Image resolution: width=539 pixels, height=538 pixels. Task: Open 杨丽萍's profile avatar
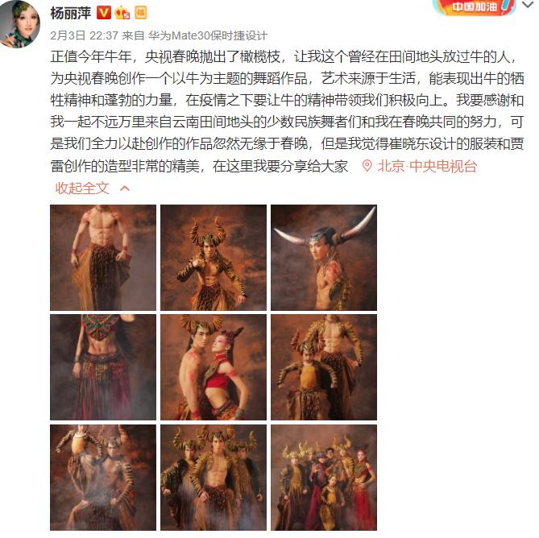point(20,23)
